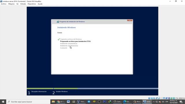The height and width of the screenshot is (104, 185).
Task: Open the Windows Start menu
Action: click(x=3, y=102)
